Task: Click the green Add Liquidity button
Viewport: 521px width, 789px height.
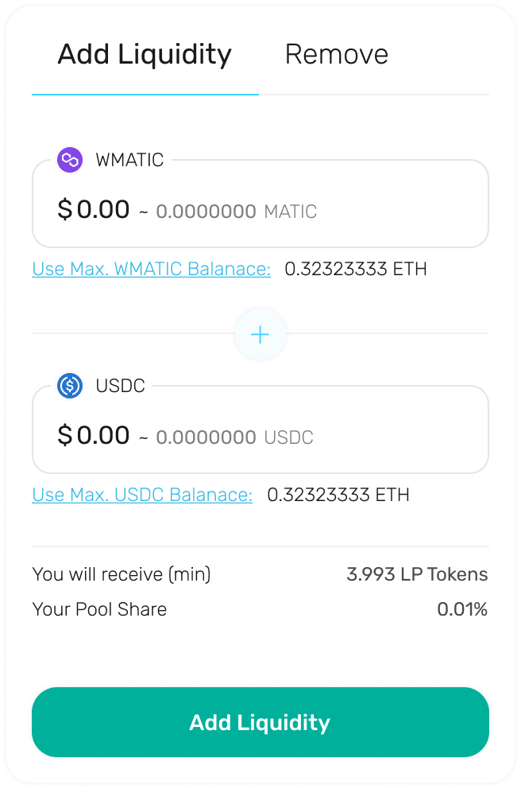Action: point(260,722)
